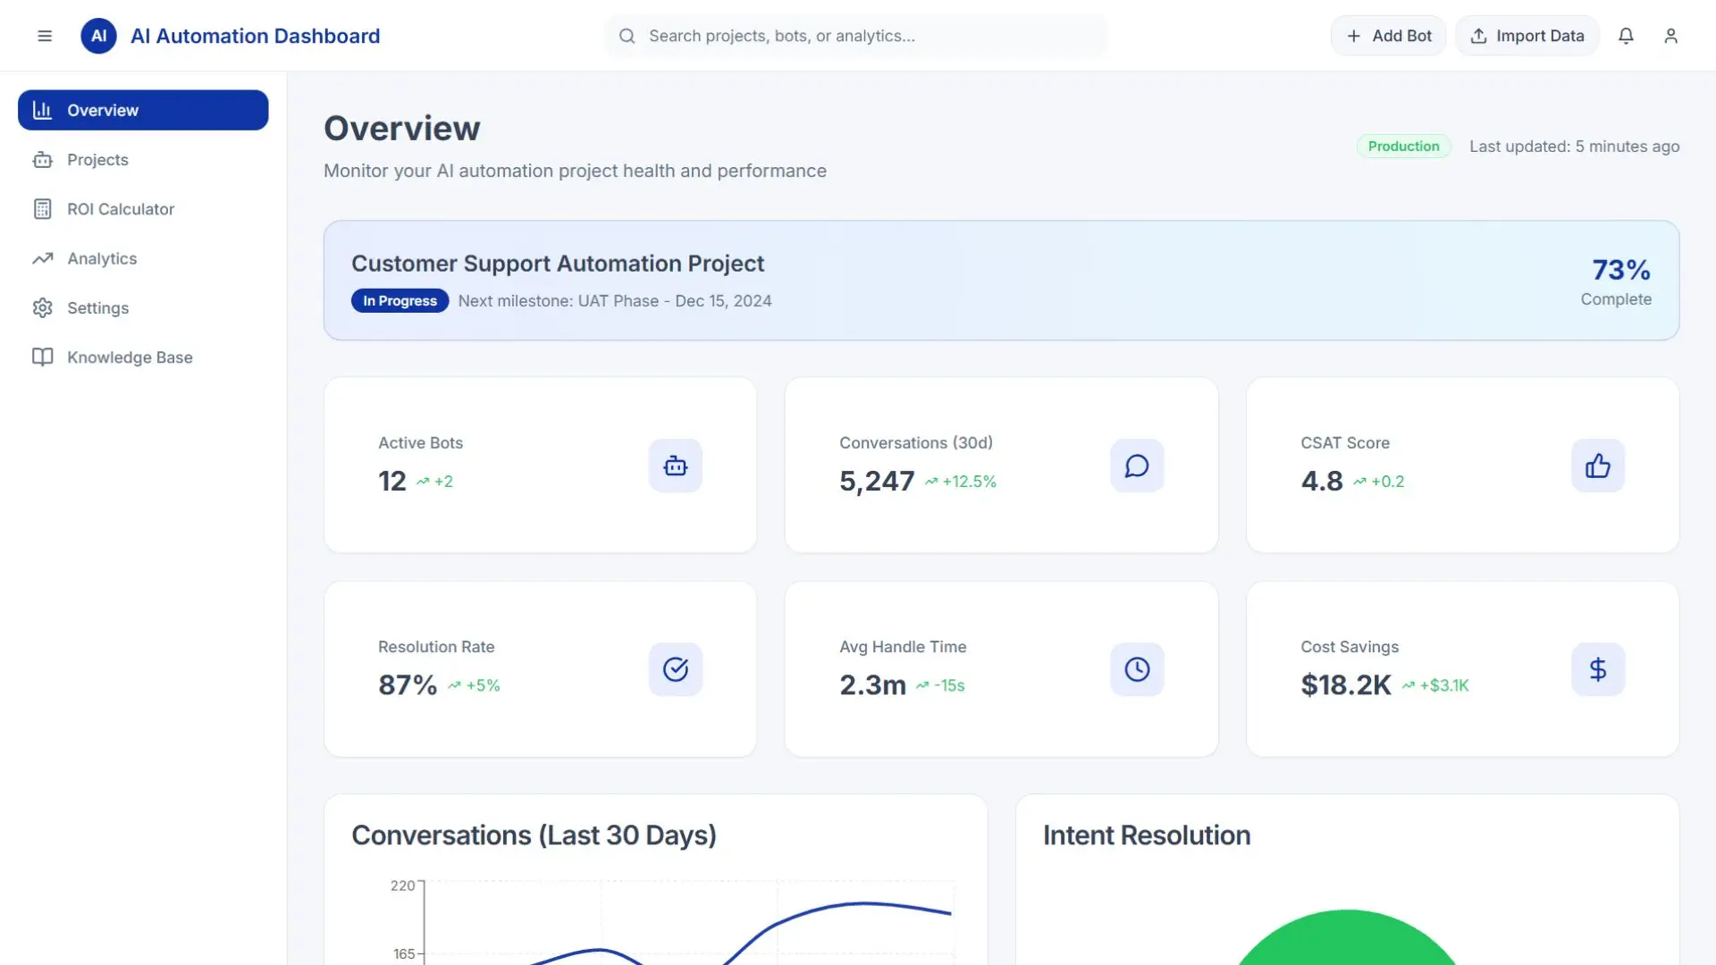This screenshot has height=965, width=1716.
Task: Click the Projects robot icon in sidebar
Action: [42, 160]
